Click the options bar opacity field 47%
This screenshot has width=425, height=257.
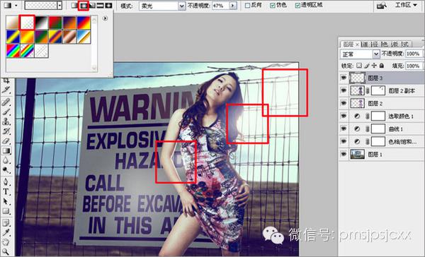pyautogui.click(x=220, y=6)
